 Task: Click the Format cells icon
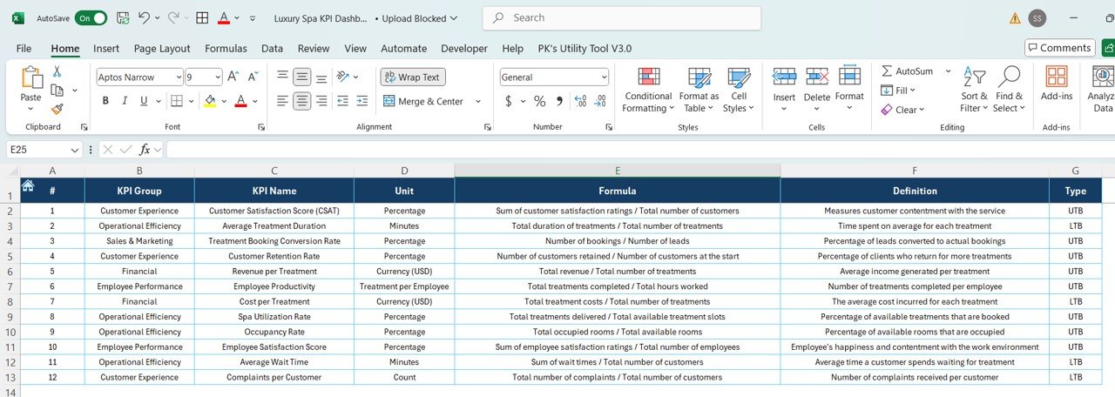[849, 77]
